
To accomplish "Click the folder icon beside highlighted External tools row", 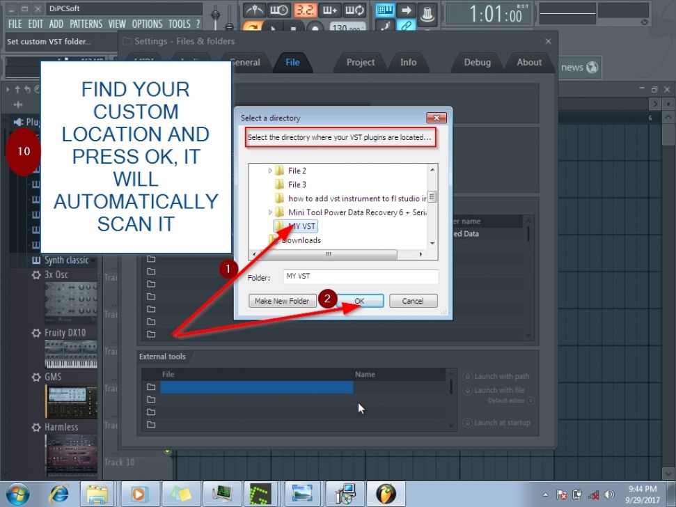I will coord(151,387).
